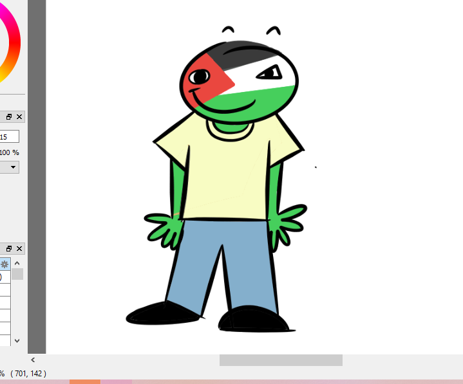The width and height of the screenshot is (463, 384).
Task: Undock the brush control panel with float icon
Action: (9, 117)
